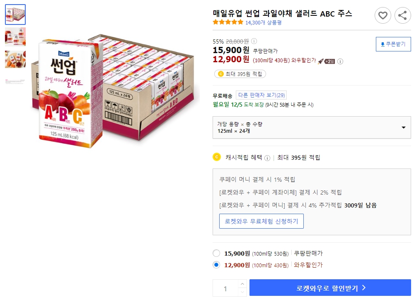Select the 12,900원 와우할인가 radio option

pos(216,264)
